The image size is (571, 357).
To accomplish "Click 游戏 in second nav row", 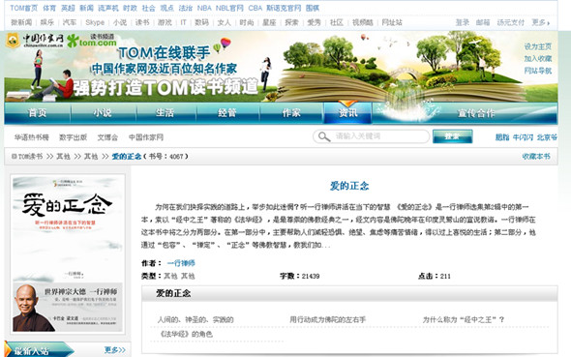I will [165, 22].
